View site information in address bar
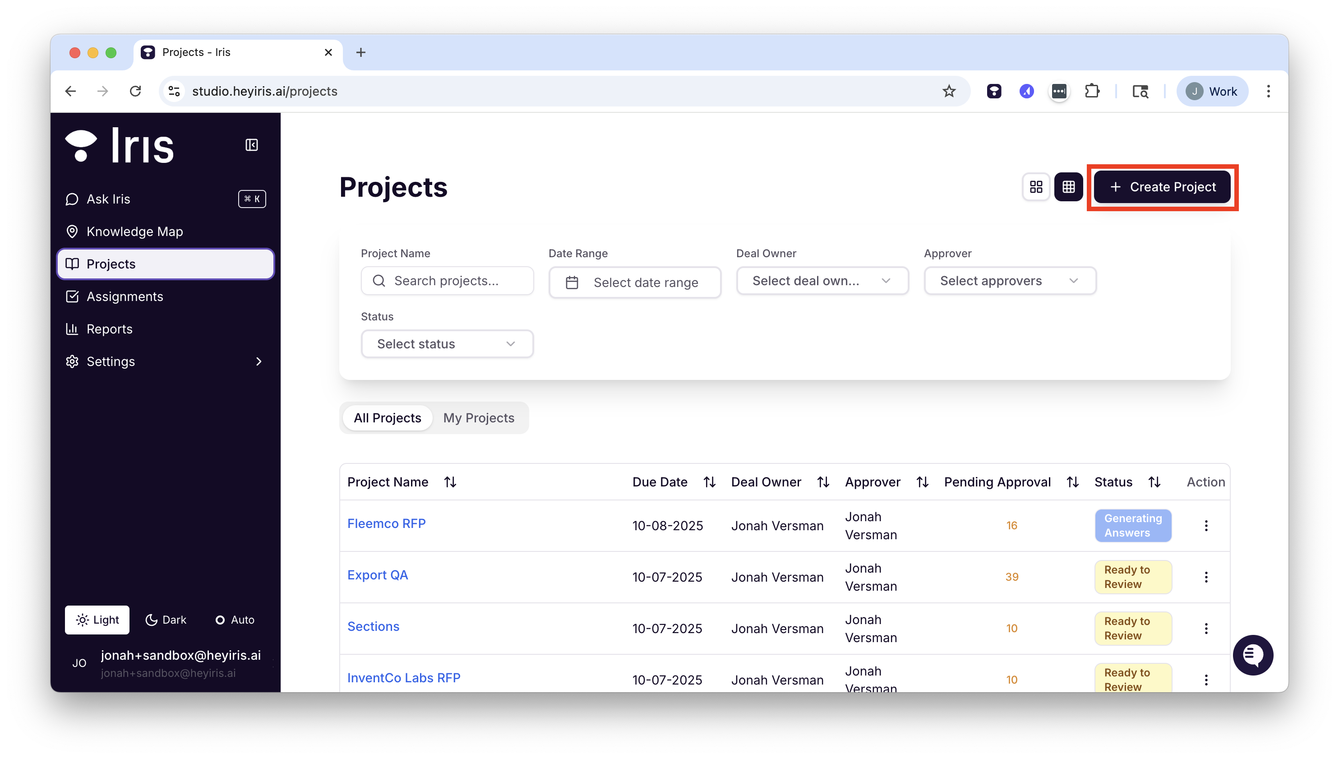The image size is (1339, 759). [x=175, y=91]
